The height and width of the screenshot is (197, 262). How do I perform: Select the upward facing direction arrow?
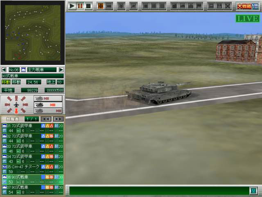click(x=16, y=98)
